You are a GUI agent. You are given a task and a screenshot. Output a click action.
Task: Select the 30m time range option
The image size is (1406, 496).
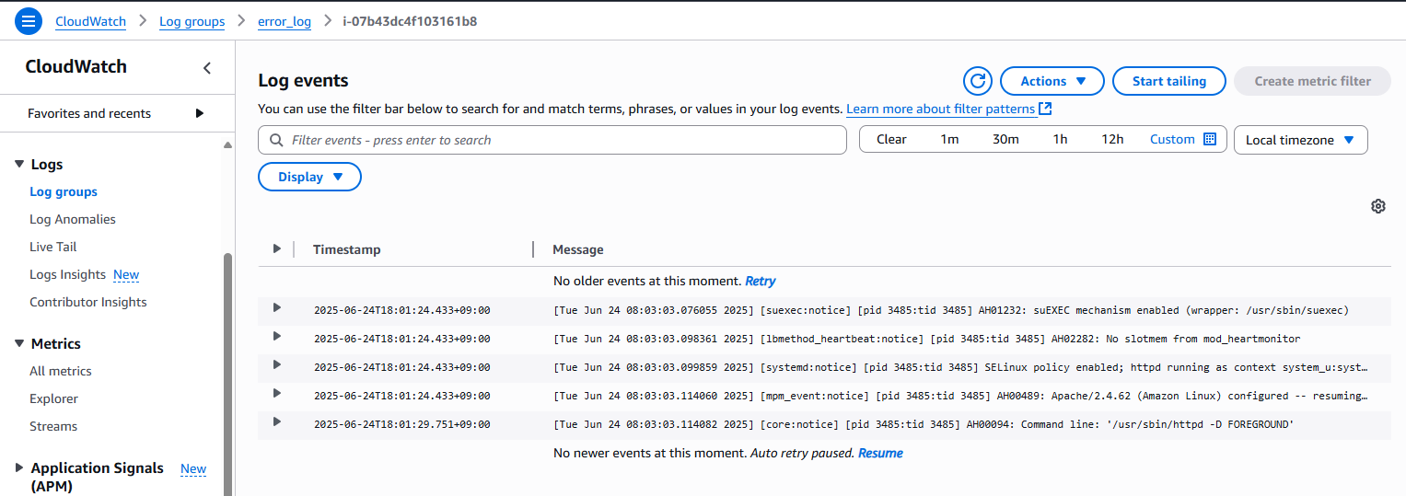pos(1005,139)
